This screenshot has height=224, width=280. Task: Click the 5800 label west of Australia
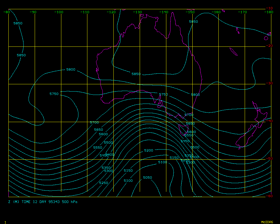click(71, 69)
